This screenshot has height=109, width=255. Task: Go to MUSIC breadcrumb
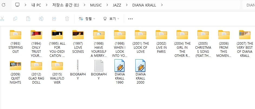tap(96, 5)
